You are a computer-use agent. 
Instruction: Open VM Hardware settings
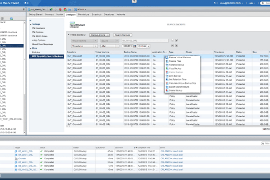pyautogui.click(x=39, y=28)
